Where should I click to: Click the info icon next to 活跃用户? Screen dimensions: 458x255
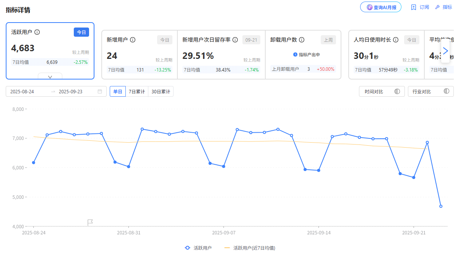37,32
